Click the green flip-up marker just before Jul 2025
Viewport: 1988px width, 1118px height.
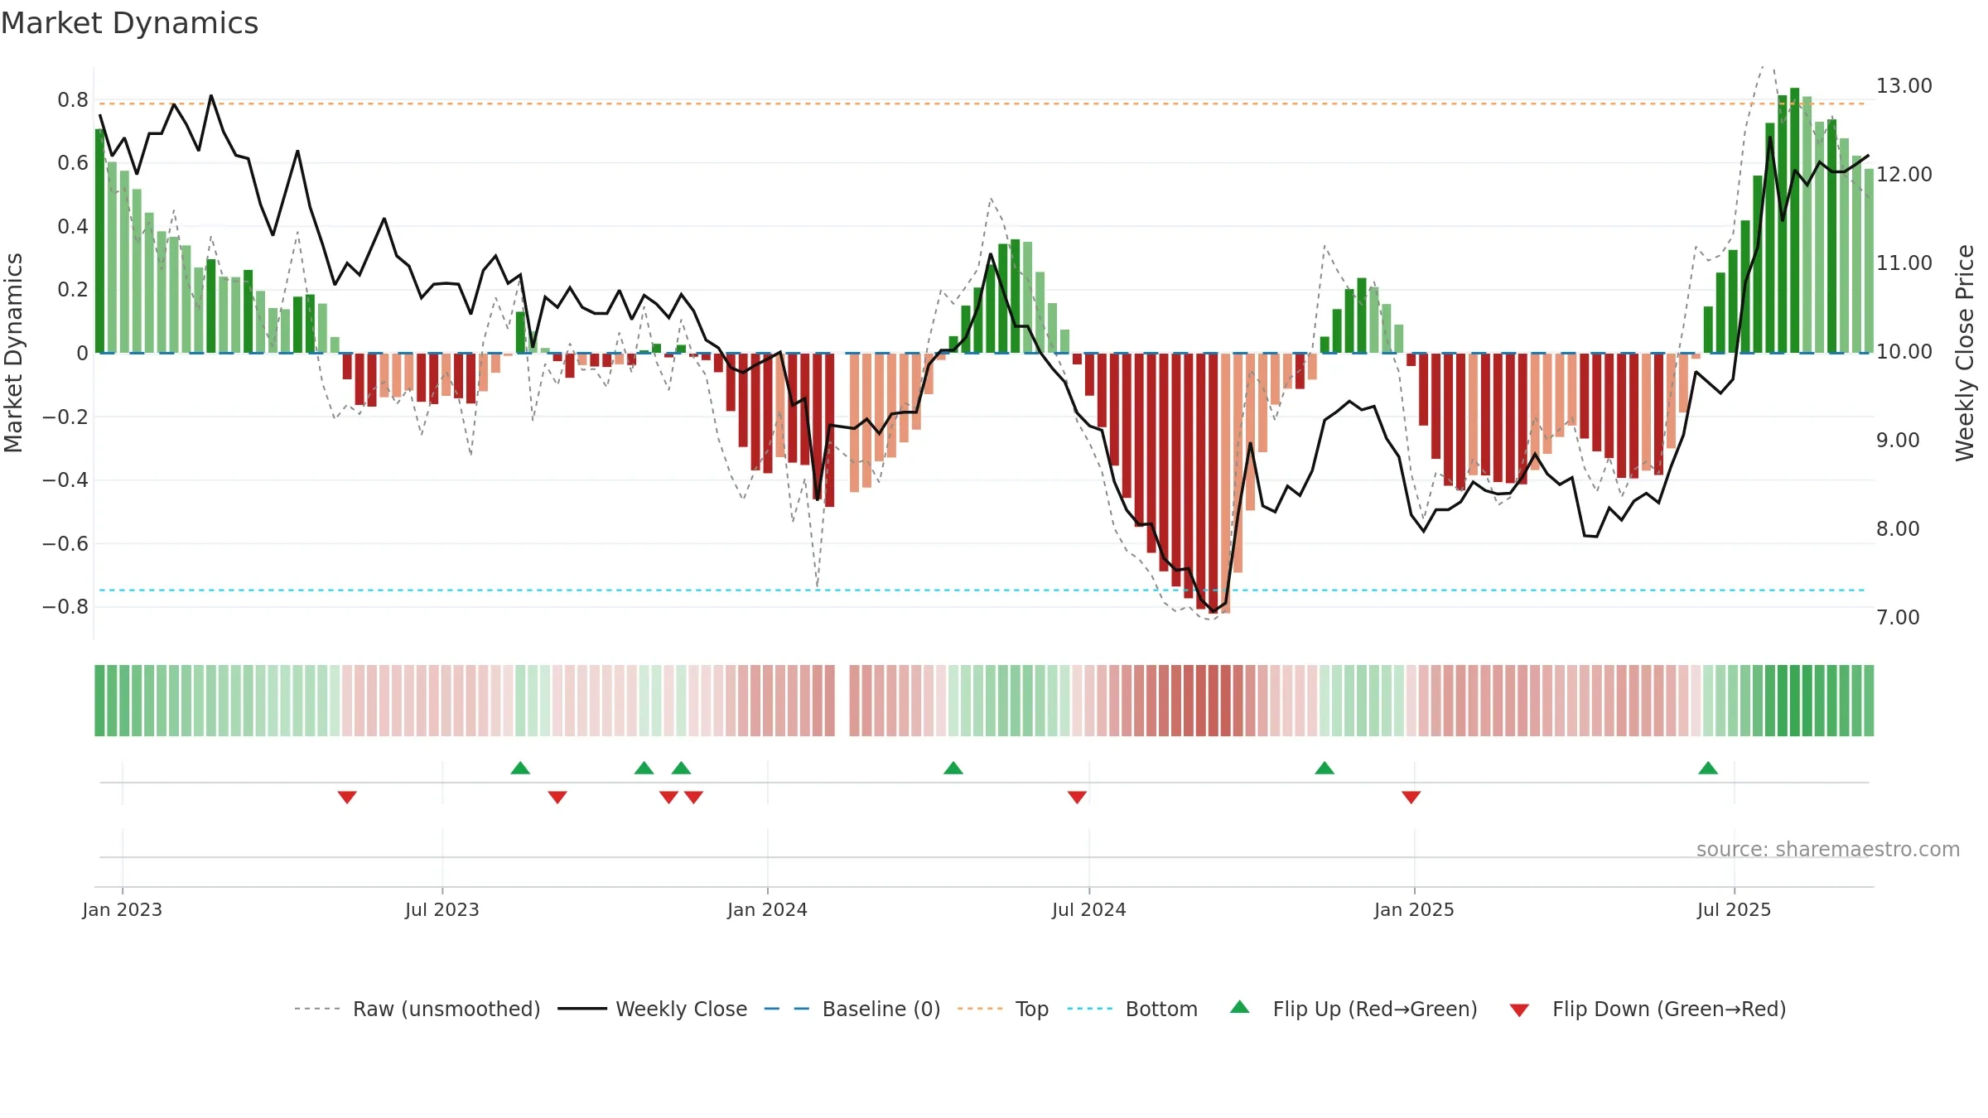point(1708,768)
